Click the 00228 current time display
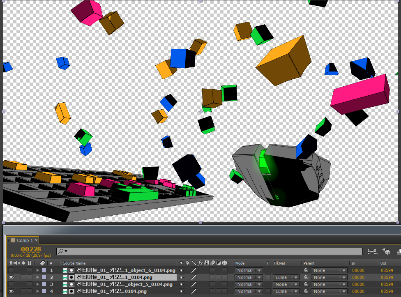401x297 pixels. [x=31, y=249]
